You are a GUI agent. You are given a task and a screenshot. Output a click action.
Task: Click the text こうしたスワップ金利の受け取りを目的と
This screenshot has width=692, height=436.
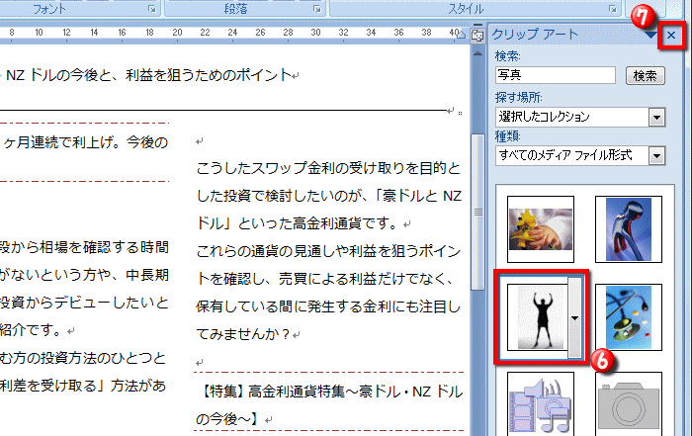click(328, 168)
